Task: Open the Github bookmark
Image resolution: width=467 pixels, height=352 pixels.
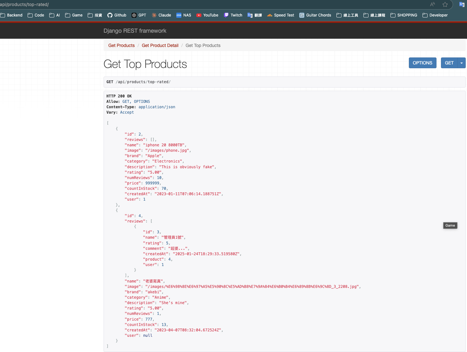Action: point(117,15)
